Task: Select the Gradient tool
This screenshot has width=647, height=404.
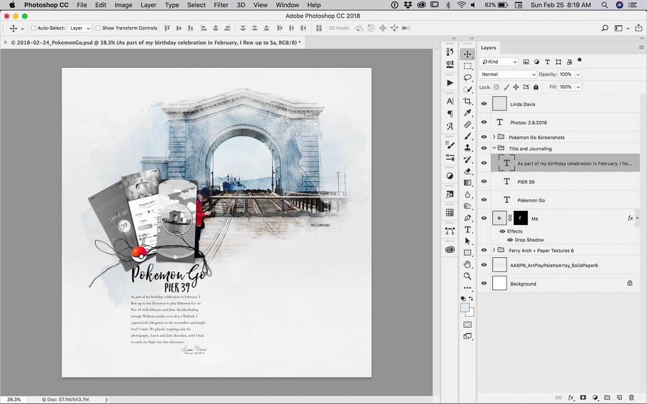Action: tap(467, 183)
